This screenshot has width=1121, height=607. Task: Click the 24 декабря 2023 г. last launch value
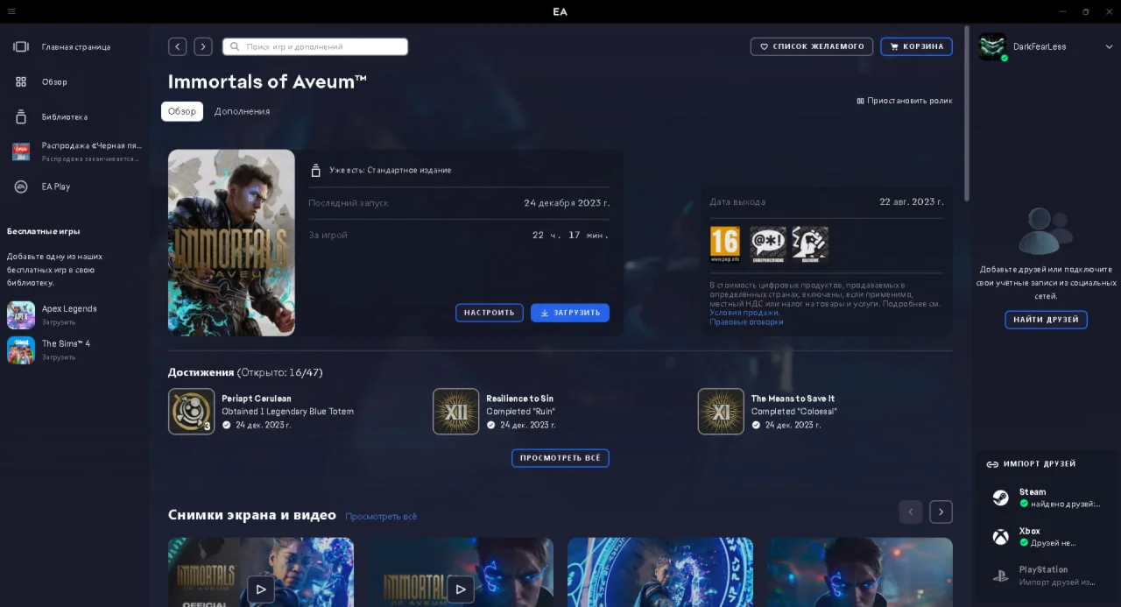(567, 202)
